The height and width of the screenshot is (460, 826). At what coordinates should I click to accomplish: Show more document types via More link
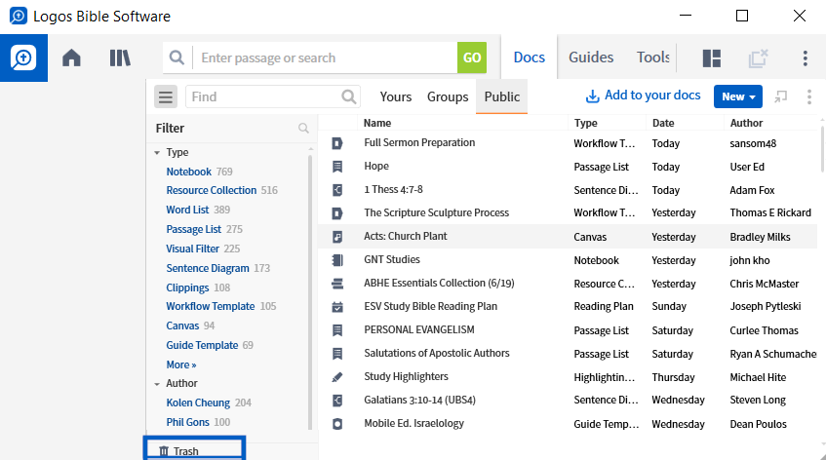tap(181, 364)
